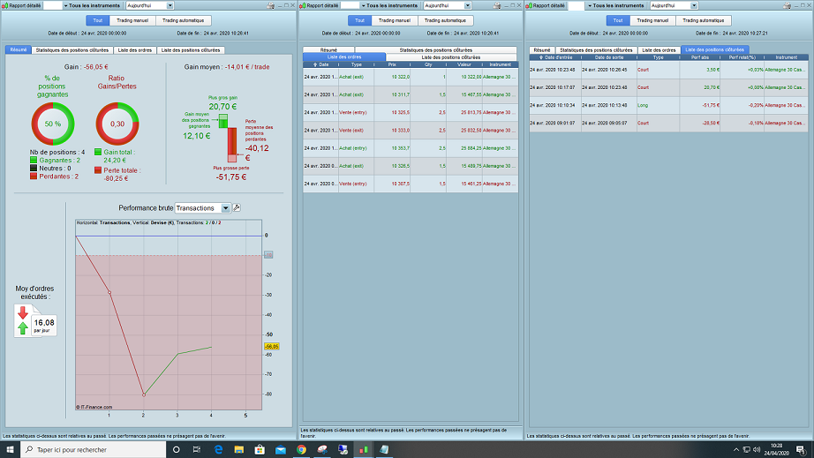Open Tous les instruments menu, middle window
The width and height of the screenshot is (814, 458).
point(391,5)
